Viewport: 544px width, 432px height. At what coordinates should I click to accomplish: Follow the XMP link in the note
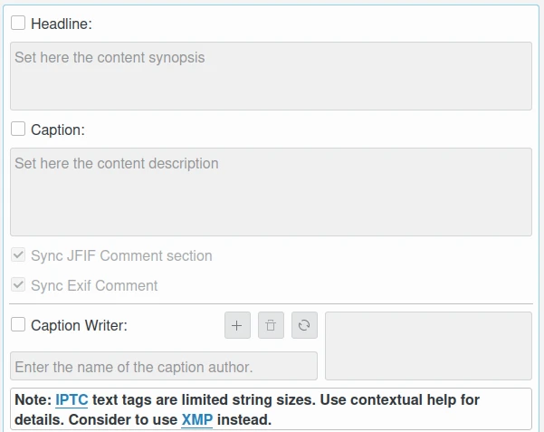[x=196, y=420]
